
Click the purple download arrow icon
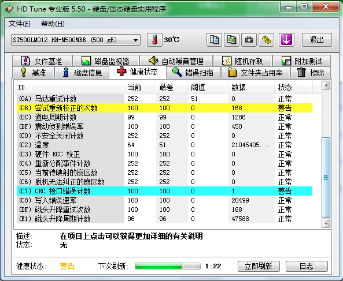[286, 40]
